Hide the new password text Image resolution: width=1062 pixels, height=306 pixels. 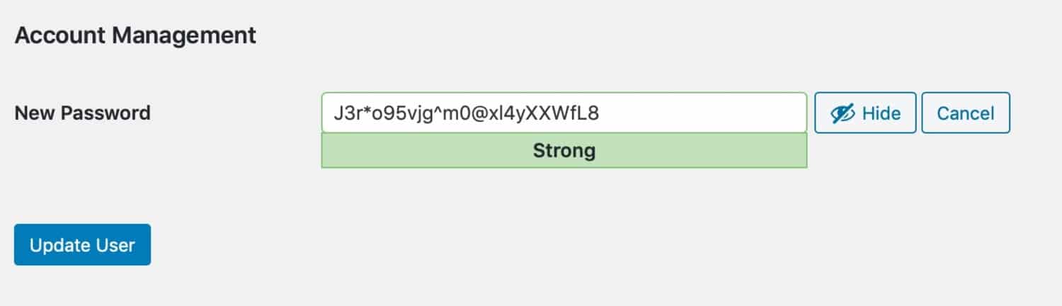point(865,113)
